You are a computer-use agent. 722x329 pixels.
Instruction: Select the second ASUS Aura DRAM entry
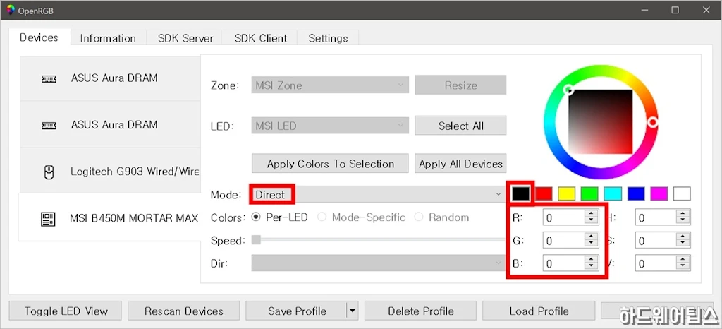click(x=113, y=125)
